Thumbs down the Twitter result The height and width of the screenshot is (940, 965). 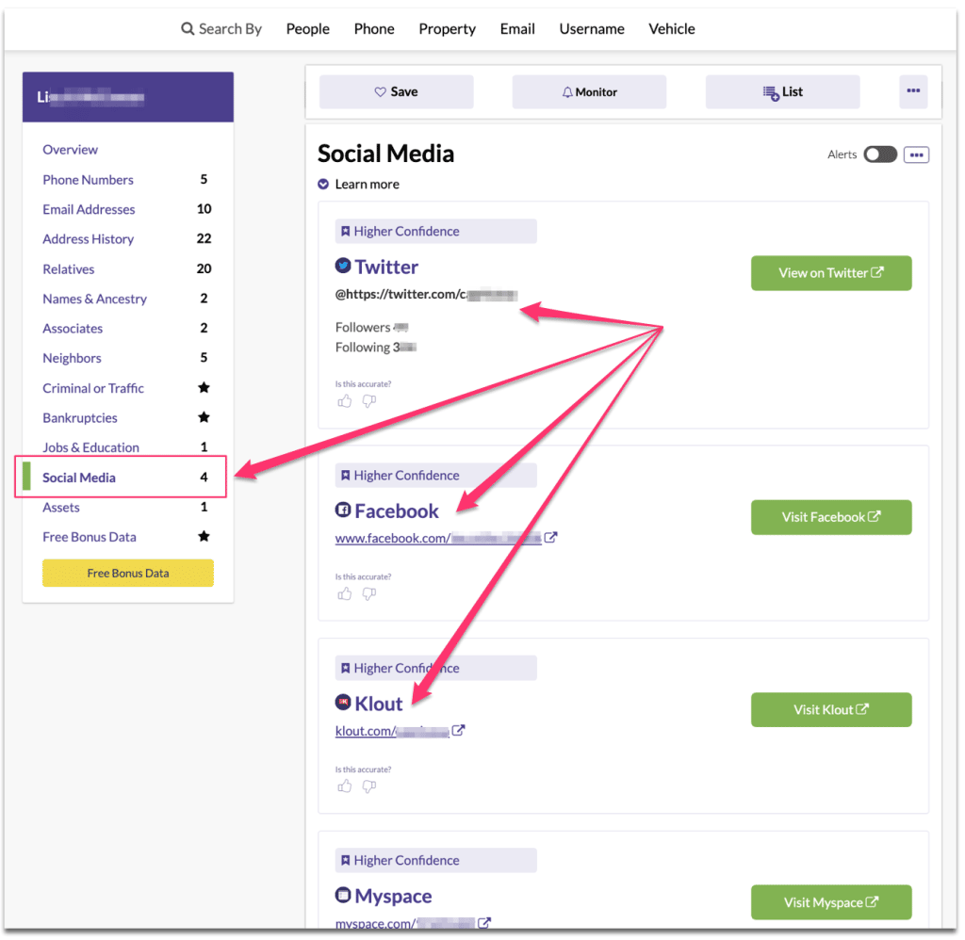(369, 402)
